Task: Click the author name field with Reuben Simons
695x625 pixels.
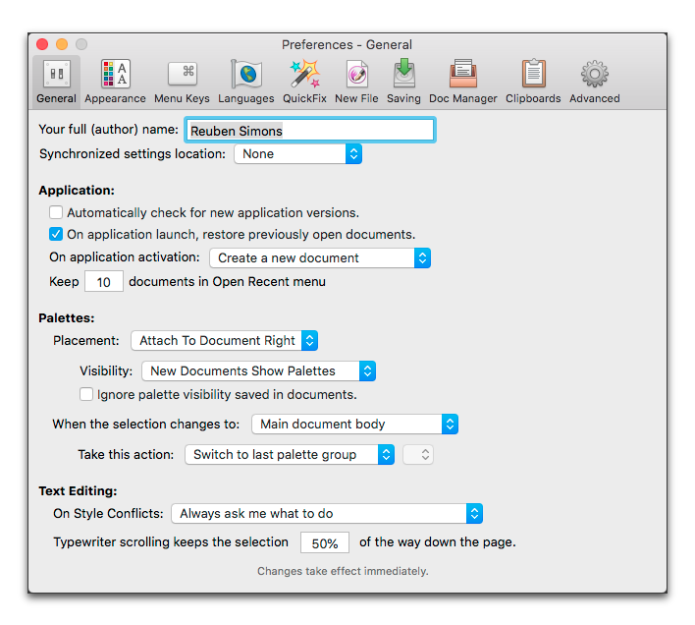Action: pyautogui.click(x=310, y=131)
